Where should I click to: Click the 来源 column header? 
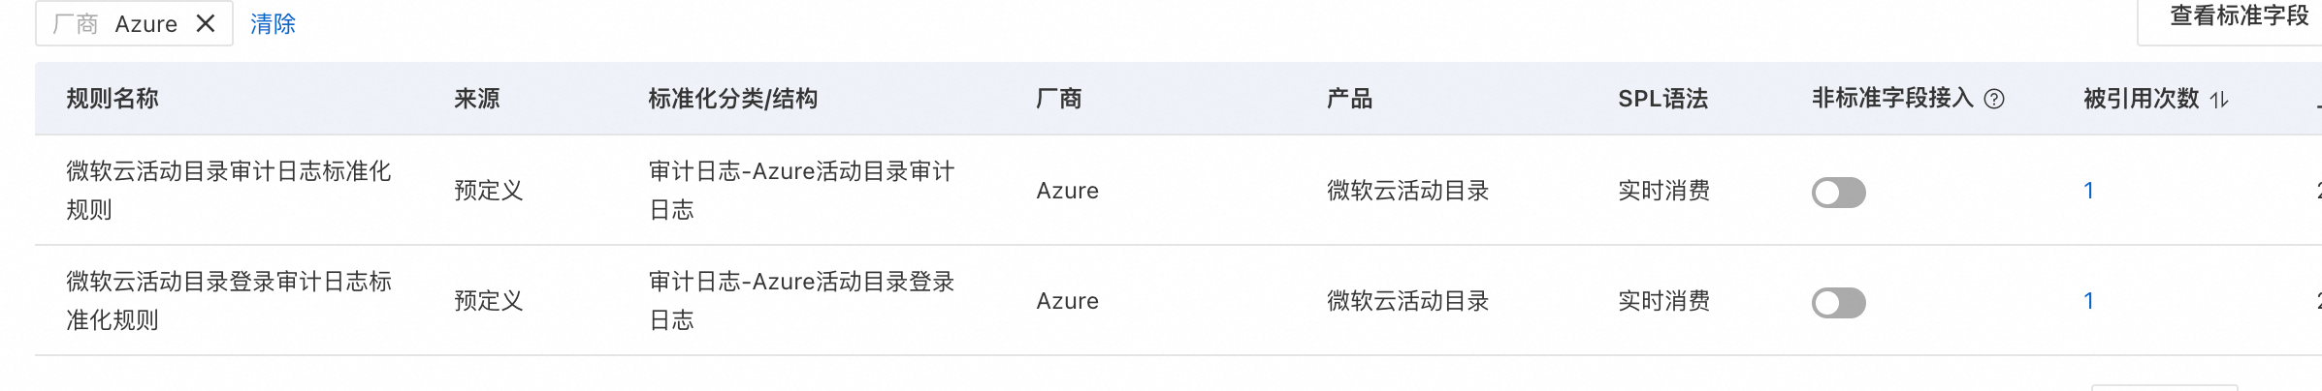tap(477, 99)
